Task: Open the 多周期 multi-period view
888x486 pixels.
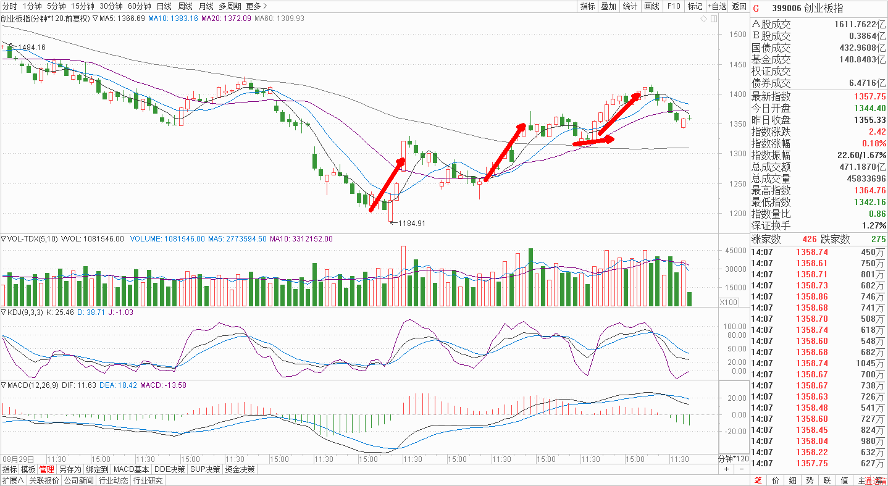Action: [x=230, y=6]
